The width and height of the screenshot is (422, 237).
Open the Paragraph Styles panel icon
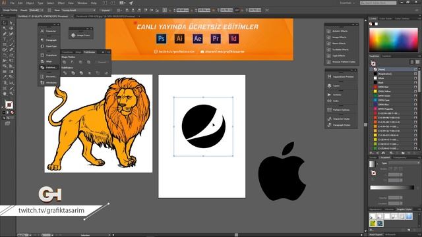coord(329,125)
